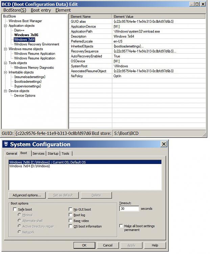Select Windows 7x64 in BcdStore tree
Viewport: 210px width, 254px height.
[24, 40]
